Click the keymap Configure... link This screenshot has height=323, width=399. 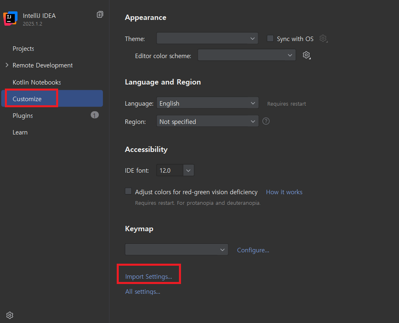tap(253, 250)
